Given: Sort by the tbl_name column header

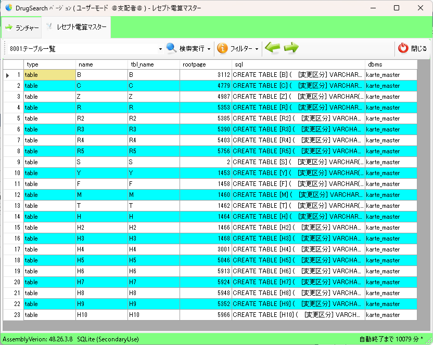Looking at the screenshot, I should 154,64.
